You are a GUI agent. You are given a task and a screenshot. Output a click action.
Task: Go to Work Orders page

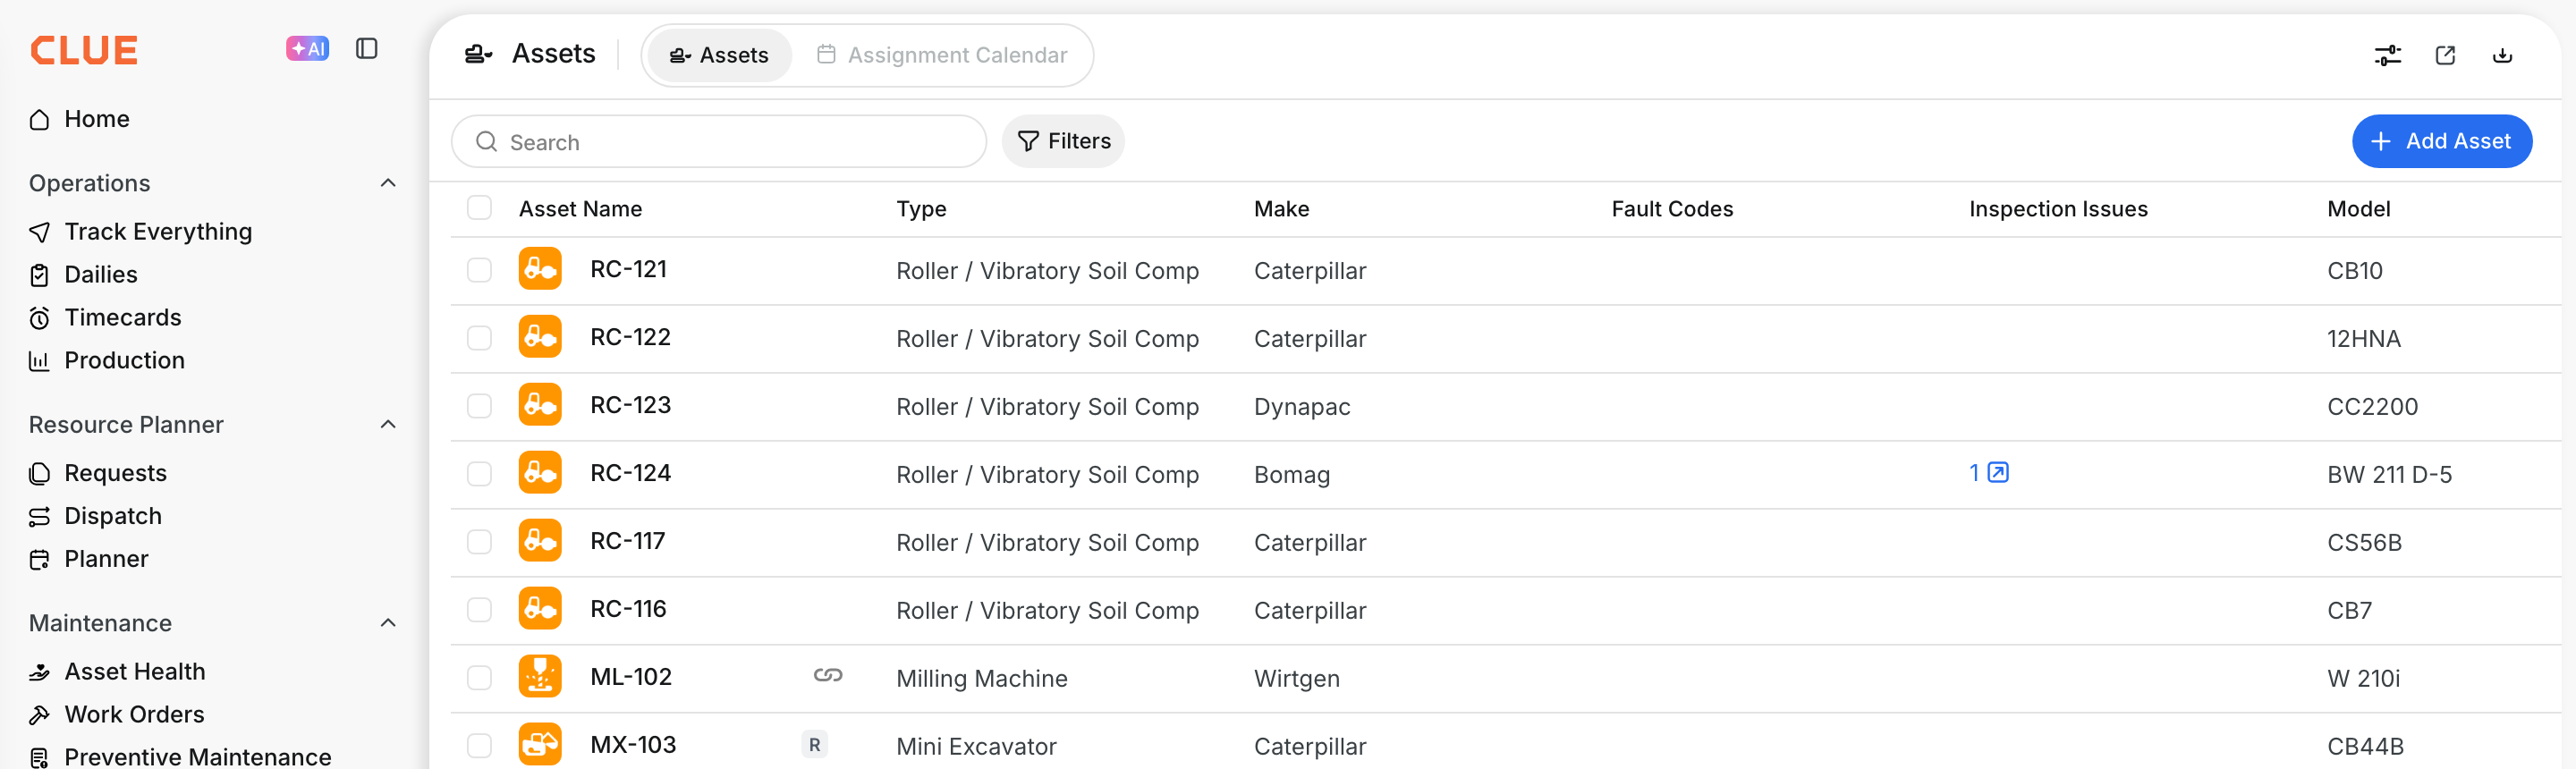117,715
